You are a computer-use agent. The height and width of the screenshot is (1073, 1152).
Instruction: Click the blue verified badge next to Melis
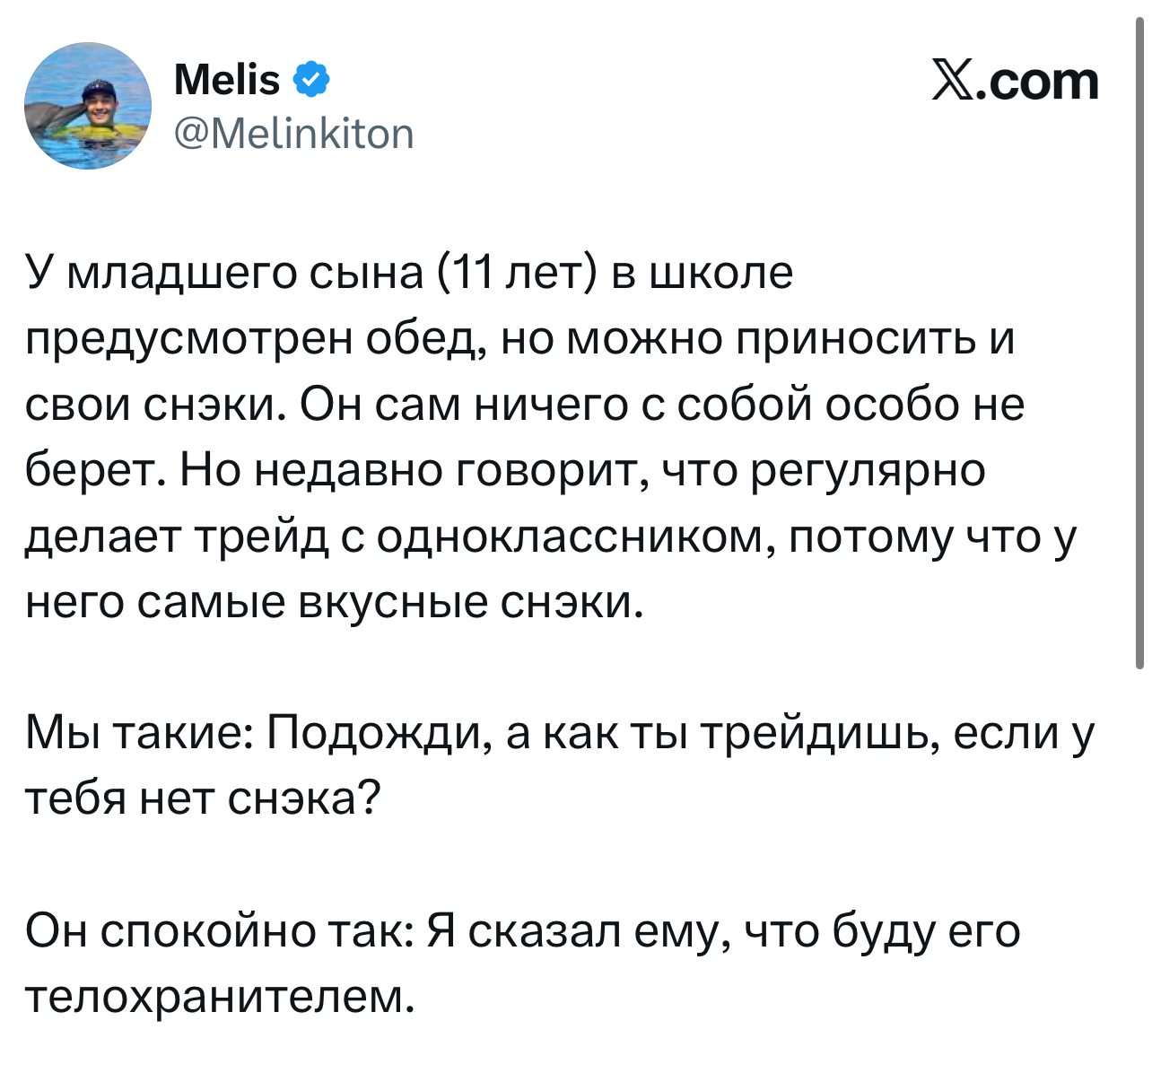[x=310, y=81]
